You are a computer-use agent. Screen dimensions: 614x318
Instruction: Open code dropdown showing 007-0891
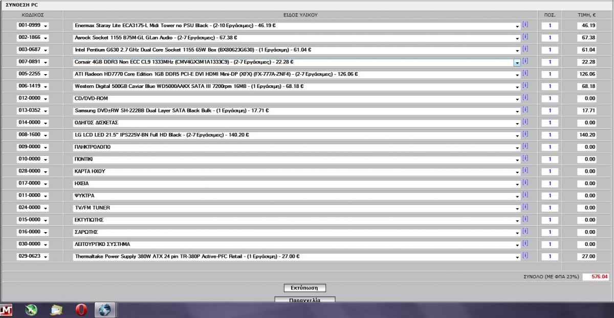(32, 62)
